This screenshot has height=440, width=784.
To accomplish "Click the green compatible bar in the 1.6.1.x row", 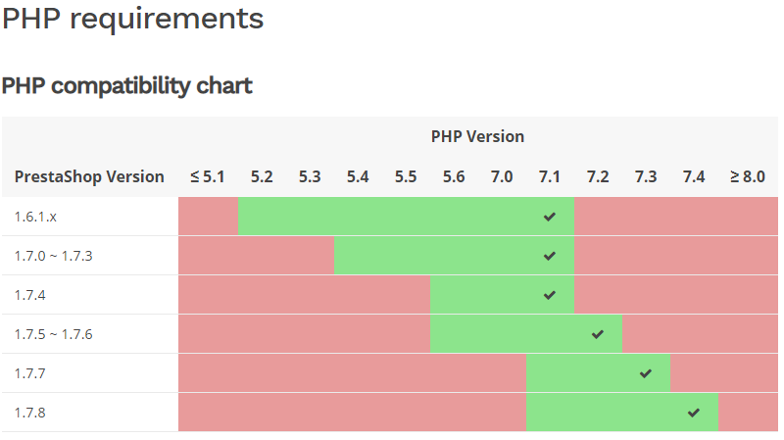I will [392, 217].
